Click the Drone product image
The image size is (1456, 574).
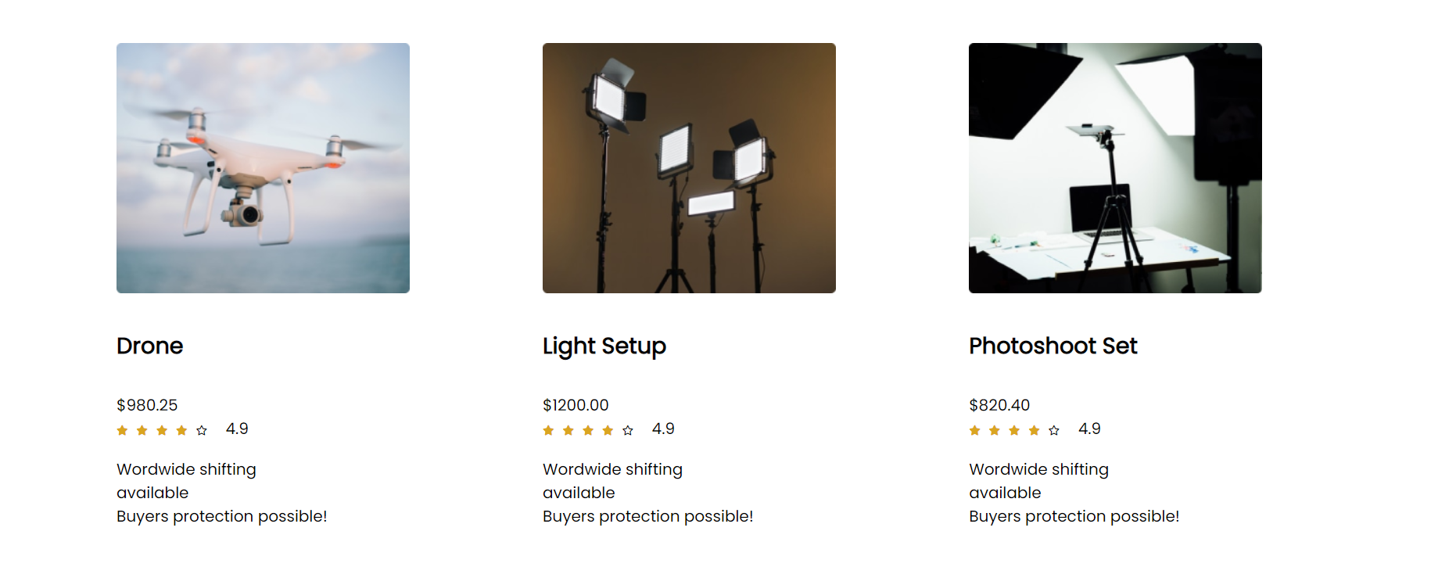coord(262,167)
